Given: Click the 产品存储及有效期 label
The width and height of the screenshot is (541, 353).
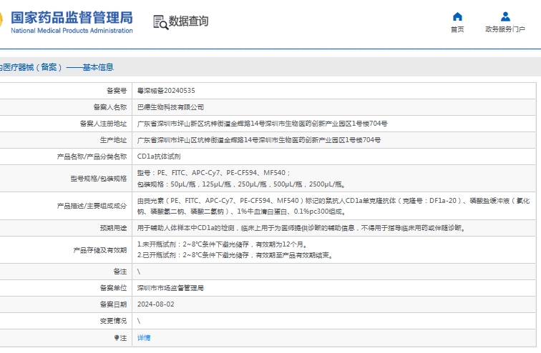Looking at the screenshot, I should pyautogui.click(x=100, y=250).
